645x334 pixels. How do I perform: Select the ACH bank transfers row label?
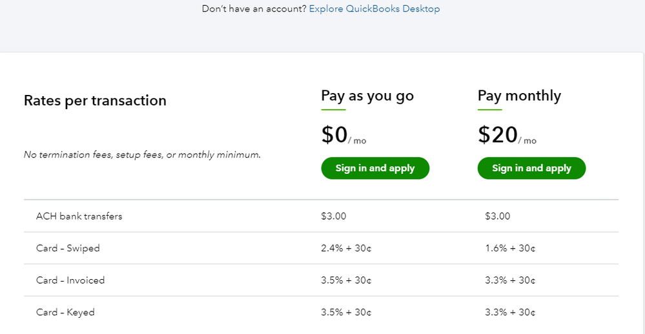click(79, 216)
